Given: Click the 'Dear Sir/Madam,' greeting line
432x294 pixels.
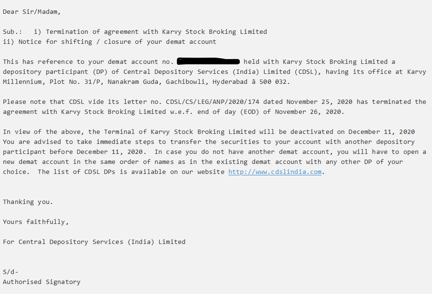Looking at the screenshot, I should tap(31, 12).
